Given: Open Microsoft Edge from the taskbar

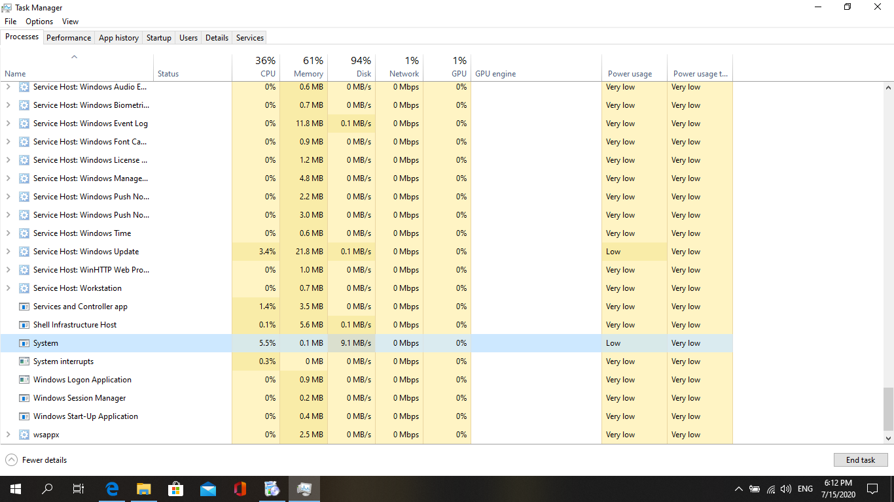Looking at the screenshot, I should pyautogui.click(x=111, y=488).
